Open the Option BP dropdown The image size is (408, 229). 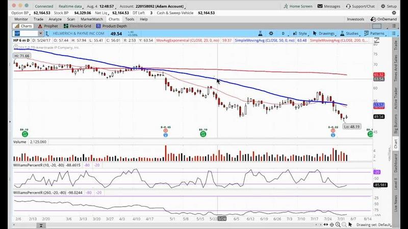20,13
